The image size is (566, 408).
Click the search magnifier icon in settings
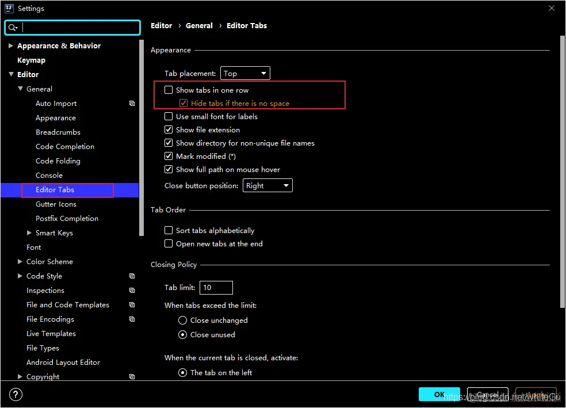pyautogui.click(x=13, y=28)
